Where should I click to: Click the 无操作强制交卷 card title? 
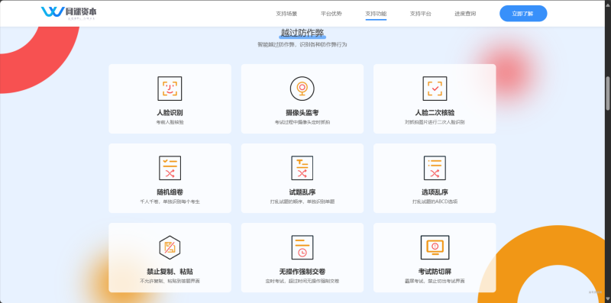coord(302,272)
